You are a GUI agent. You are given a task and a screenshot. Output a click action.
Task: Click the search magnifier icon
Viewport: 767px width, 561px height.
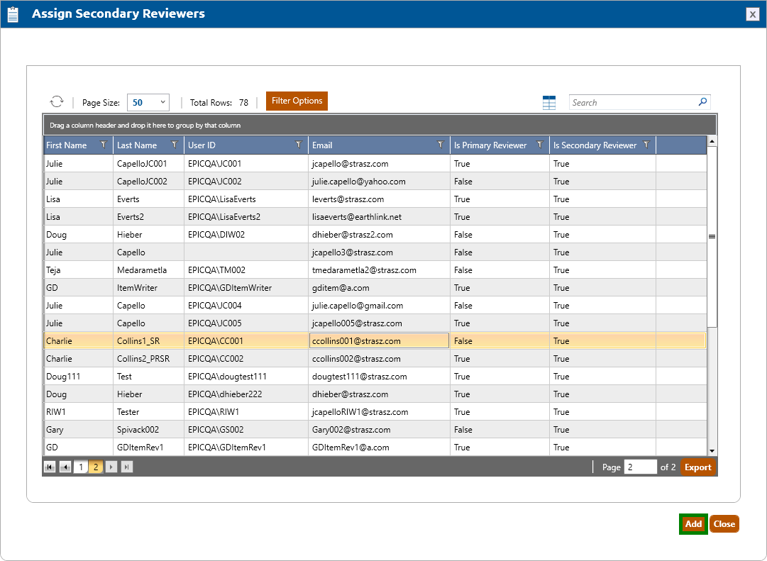[x=702, y=102]
